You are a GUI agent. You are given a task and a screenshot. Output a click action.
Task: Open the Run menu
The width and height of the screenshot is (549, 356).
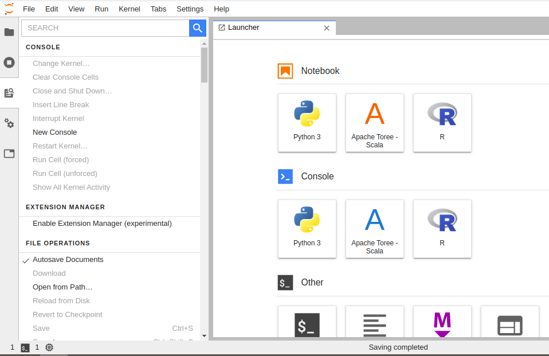click(x=101, y=9)
